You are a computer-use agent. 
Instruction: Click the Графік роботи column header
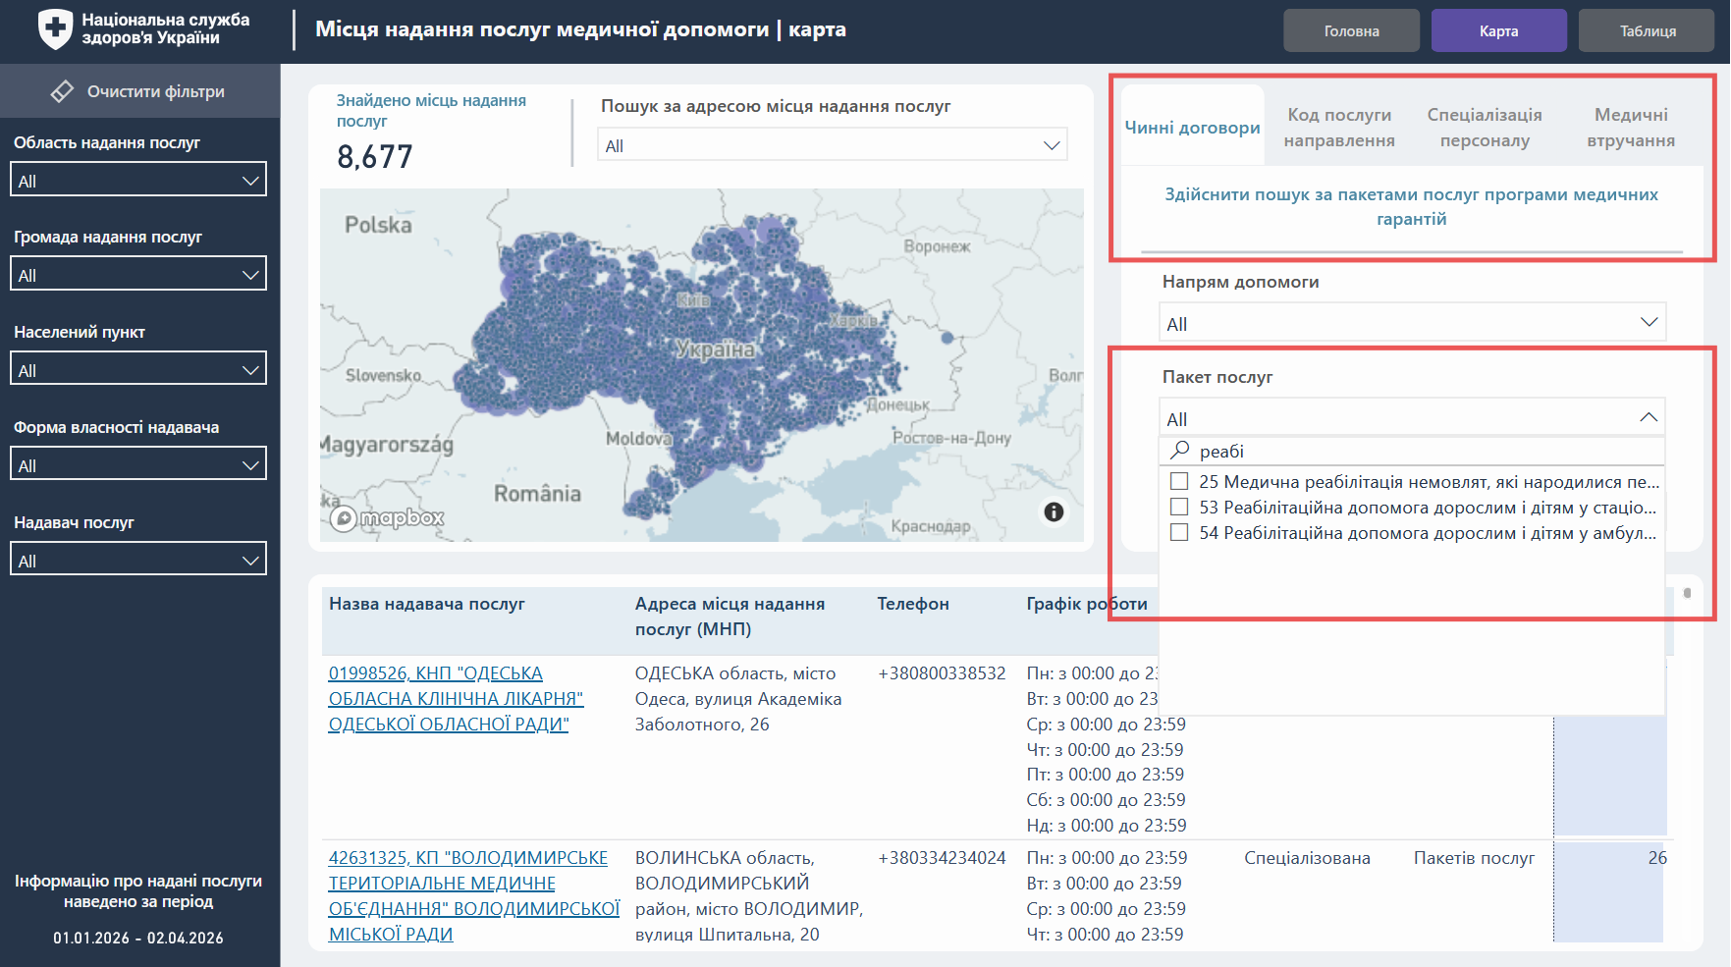point(1087,604)
